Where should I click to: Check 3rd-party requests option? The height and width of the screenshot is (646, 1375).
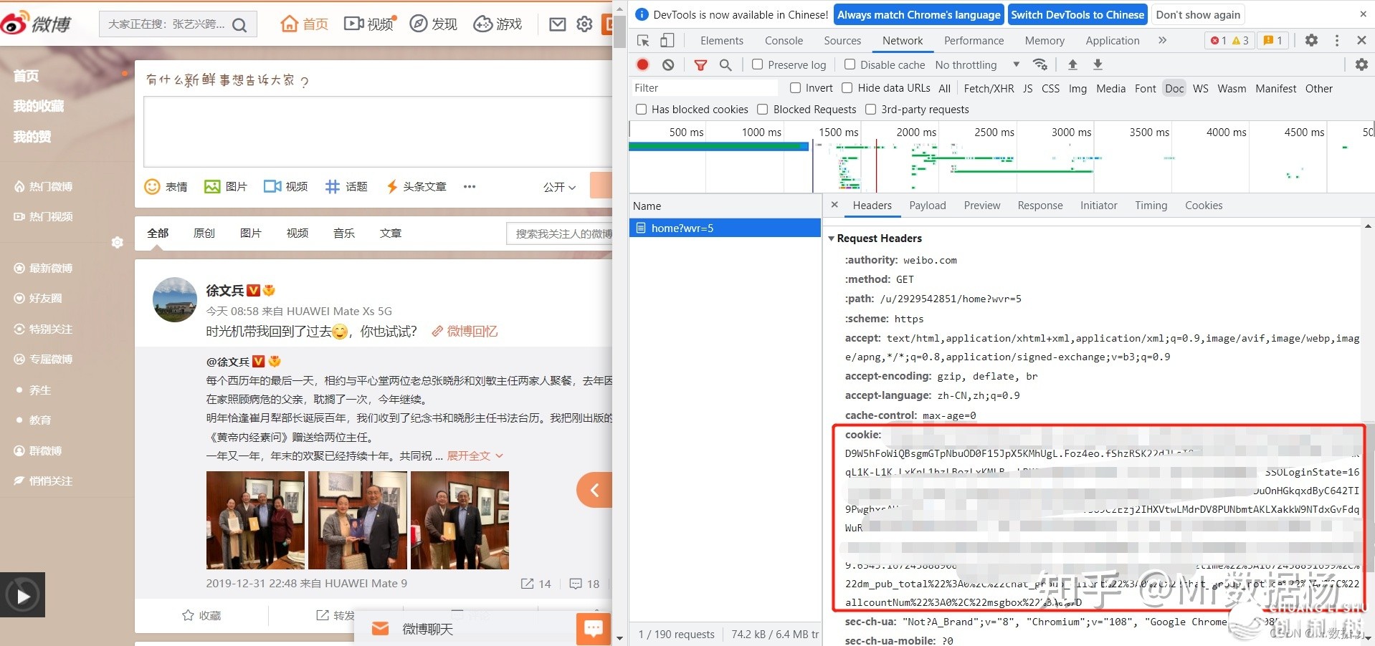pyautogui.click(x=870, y=110)
